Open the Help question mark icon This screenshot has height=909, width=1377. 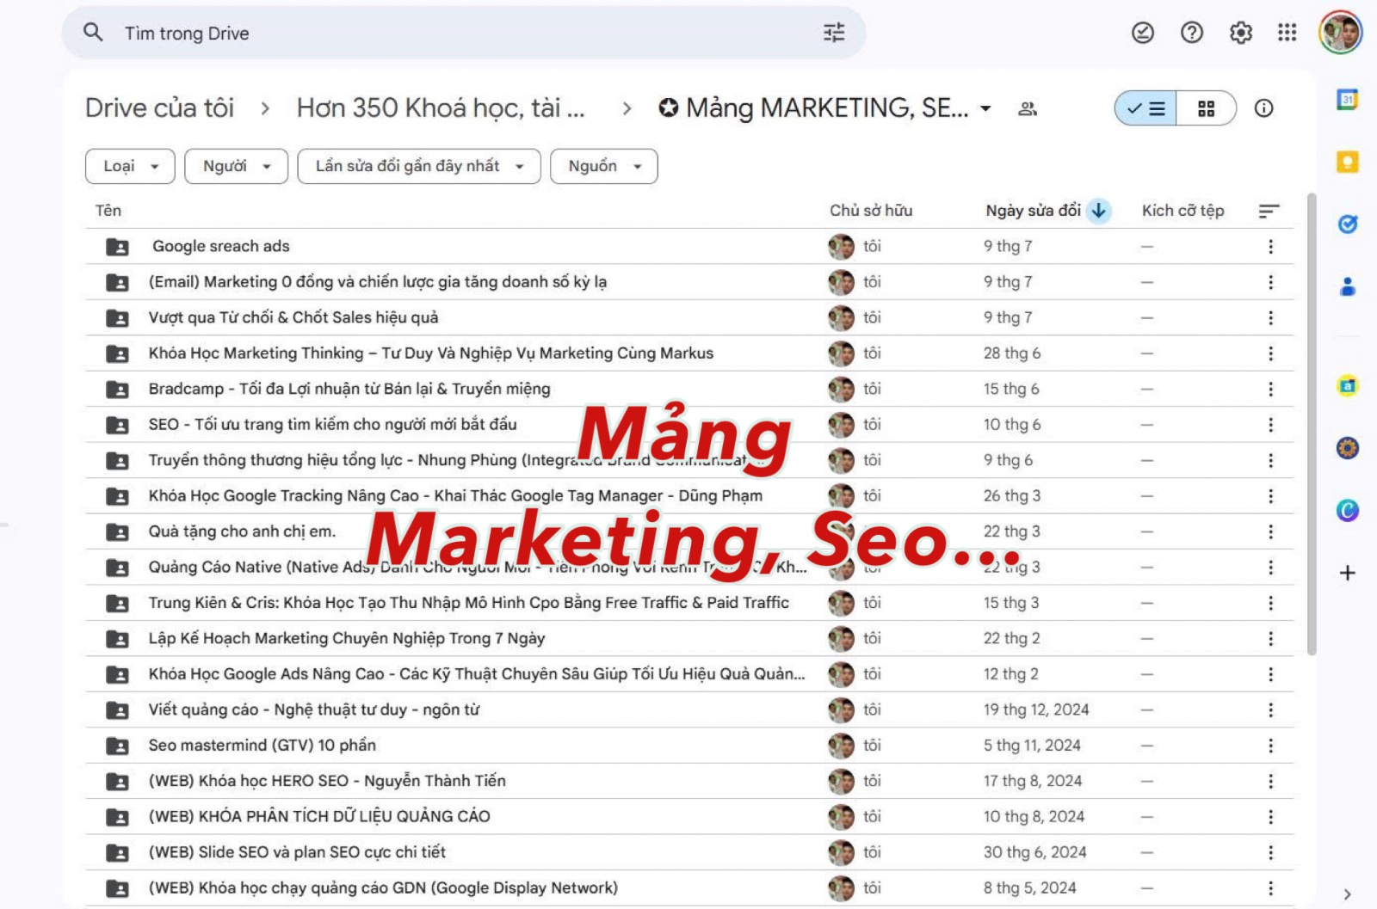pyautogui.click(x=1192, y=33)
